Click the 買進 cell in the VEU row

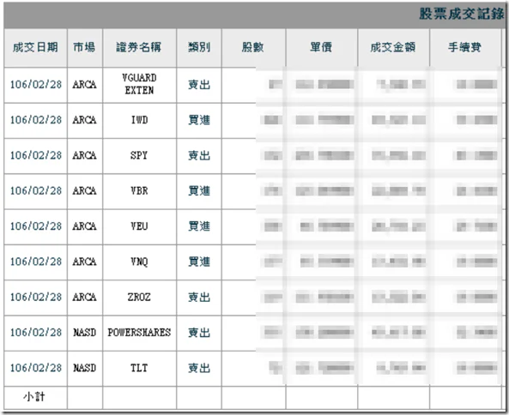pyautogui.click(x=199, y=226)
